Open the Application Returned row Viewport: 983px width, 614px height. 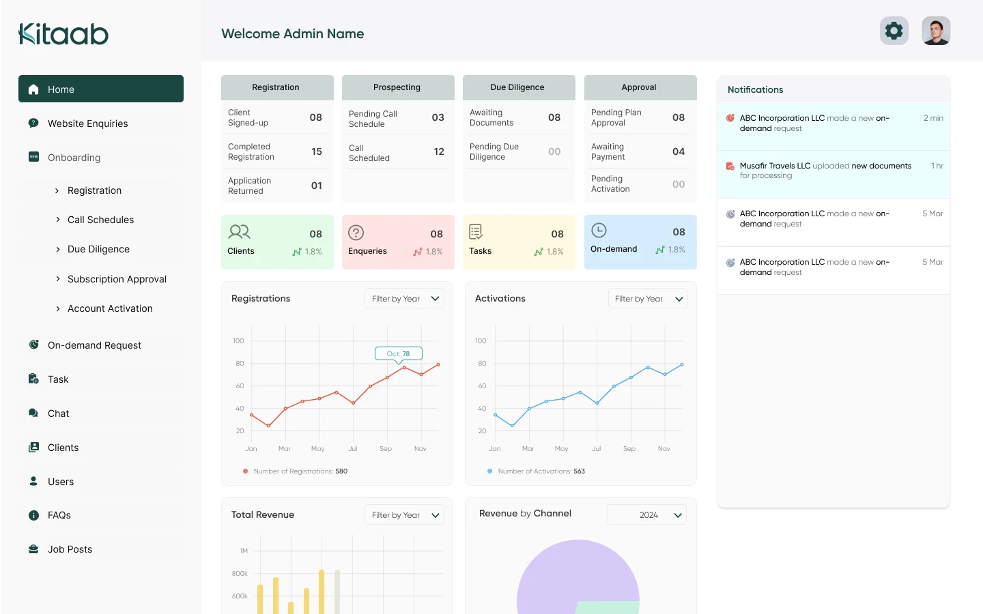click(277, 186)
